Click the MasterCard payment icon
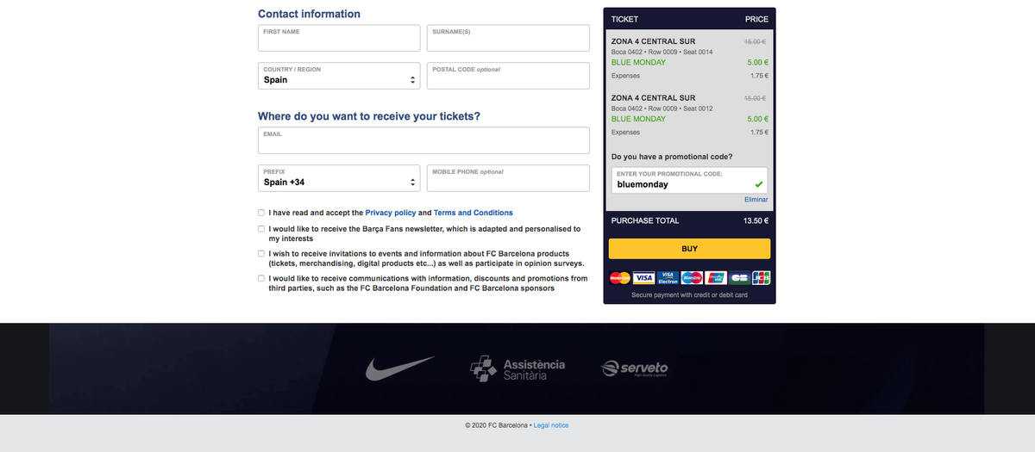The width and height of the screenshot is (1035, 452). click(619, 277)
